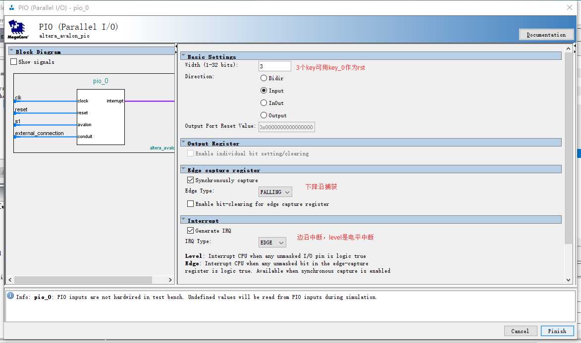Collapse the Interrupt section
581x343 pixels.
click(x=183, y=220)
